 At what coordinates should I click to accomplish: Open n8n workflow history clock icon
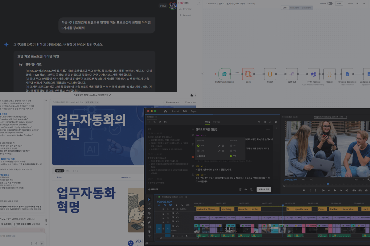(357, 3)
